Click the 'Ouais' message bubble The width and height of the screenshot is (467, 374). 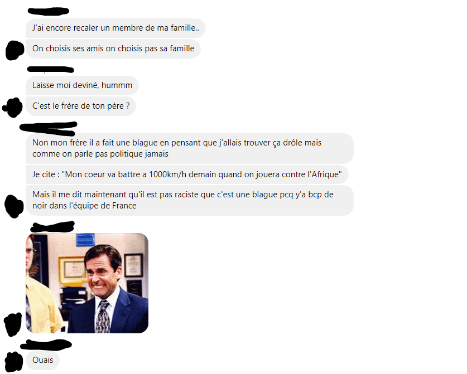tap(42, 360)
